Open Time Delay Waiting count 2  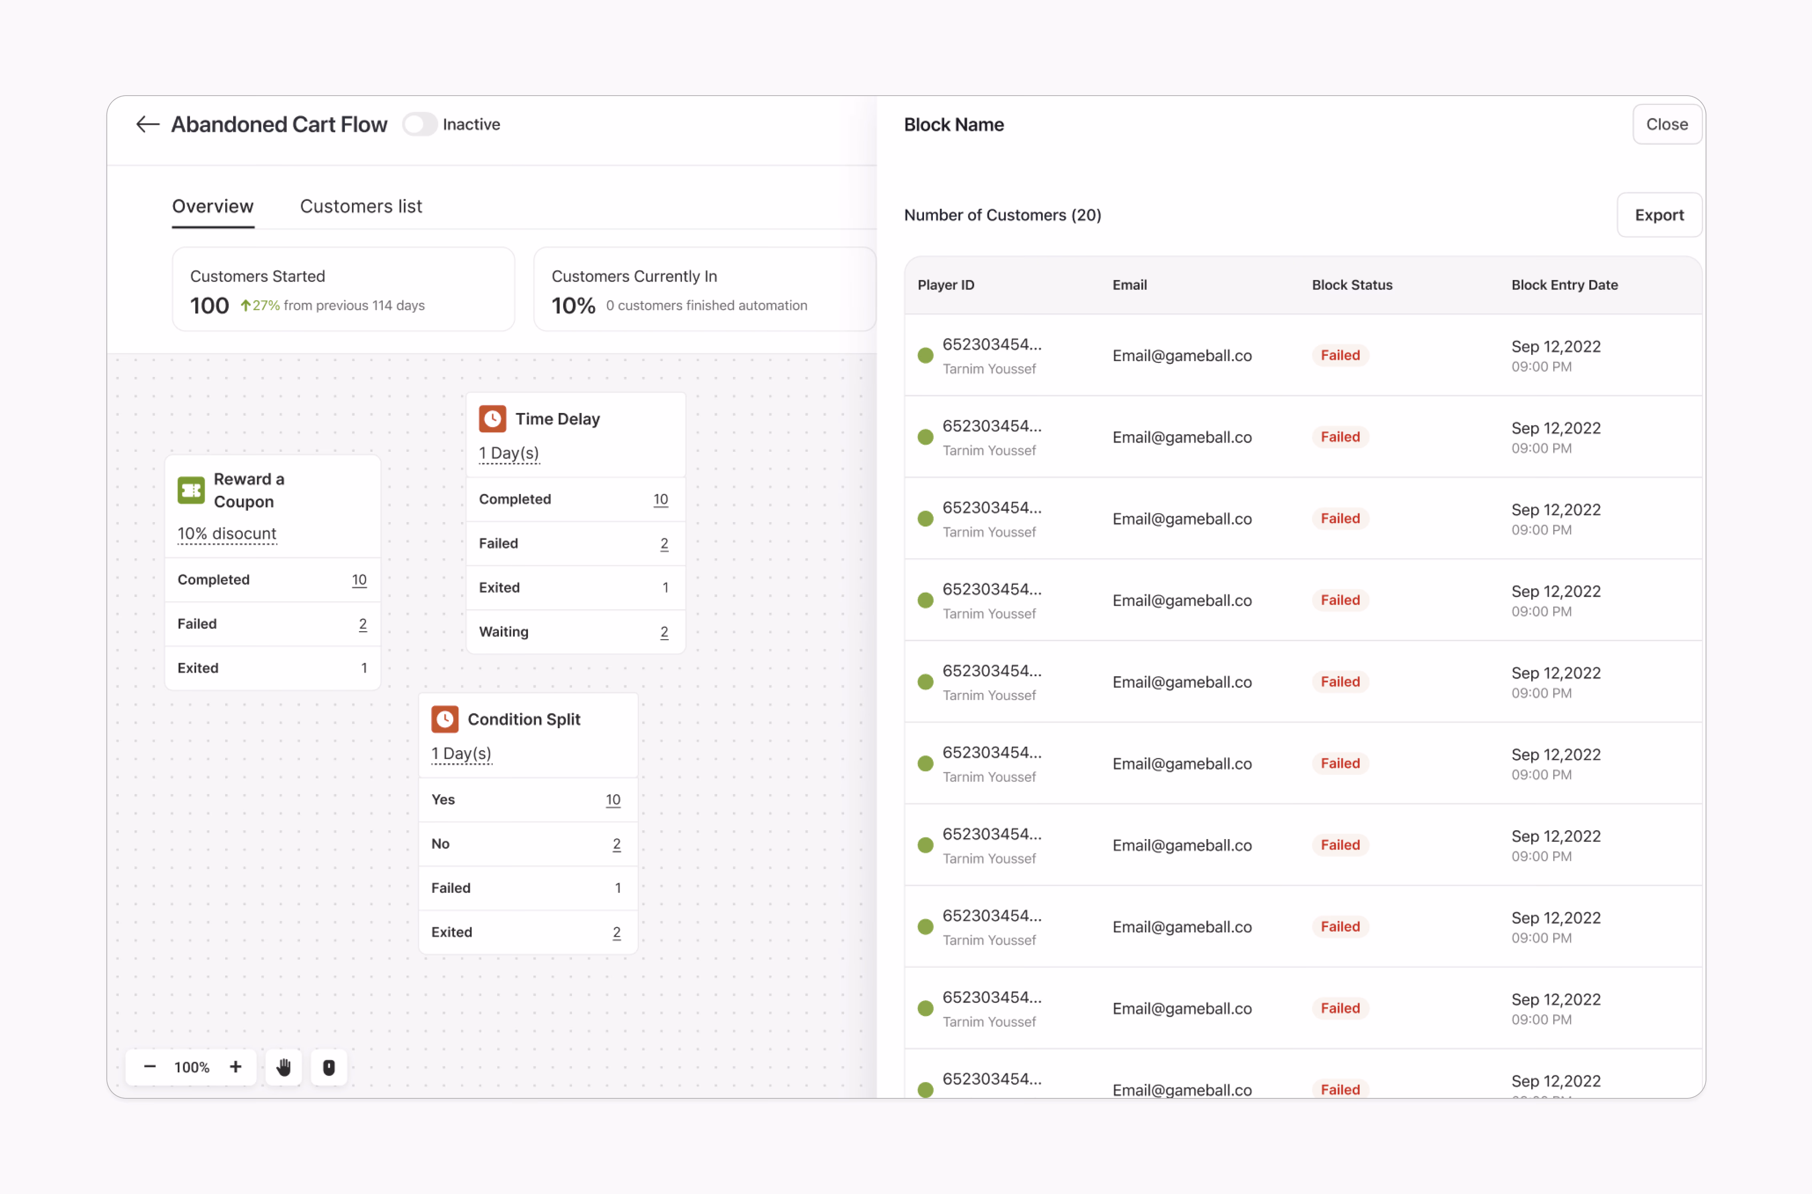(x=665, y=632)
